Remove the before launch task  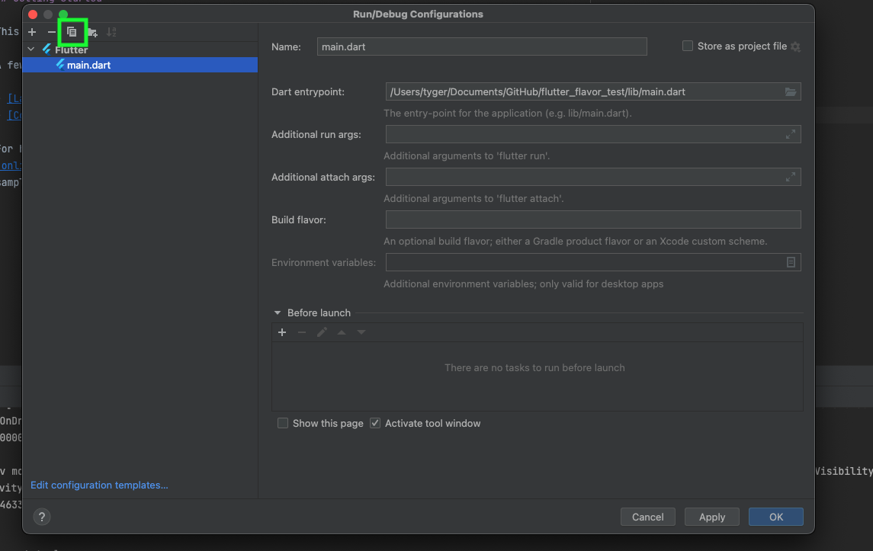point(302,332)
